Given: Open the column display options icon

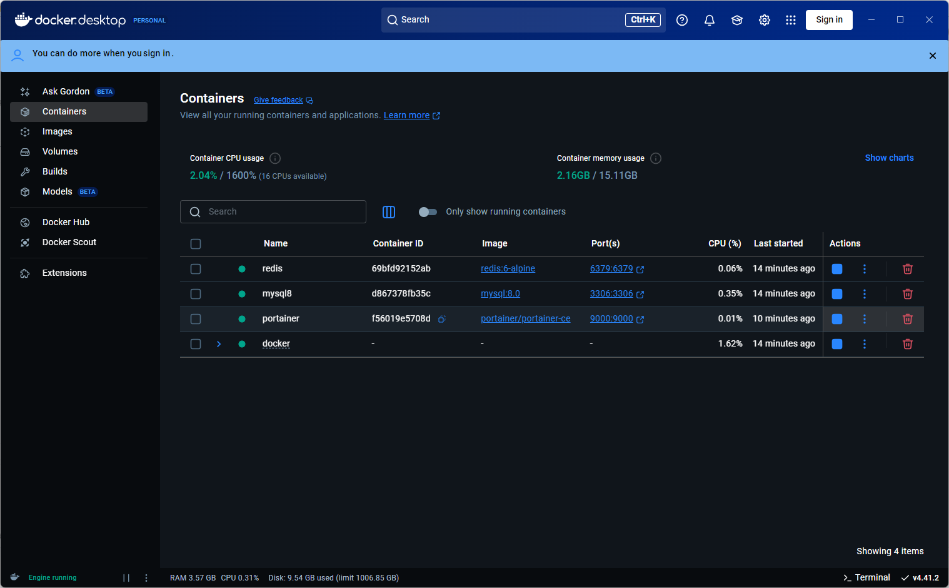Looking at the screenshot, I should (389, 212).
